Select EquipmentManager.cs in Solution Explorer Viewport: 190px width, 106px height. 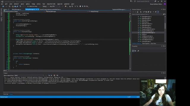148,31
